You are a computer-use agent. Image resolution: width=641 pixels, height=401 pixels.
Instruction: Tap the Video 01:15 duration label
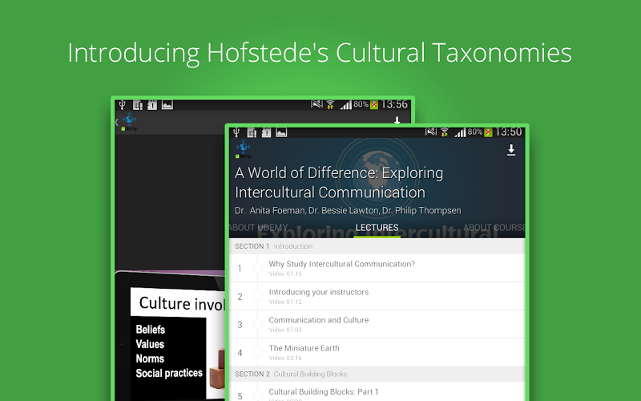coord(285,273)
